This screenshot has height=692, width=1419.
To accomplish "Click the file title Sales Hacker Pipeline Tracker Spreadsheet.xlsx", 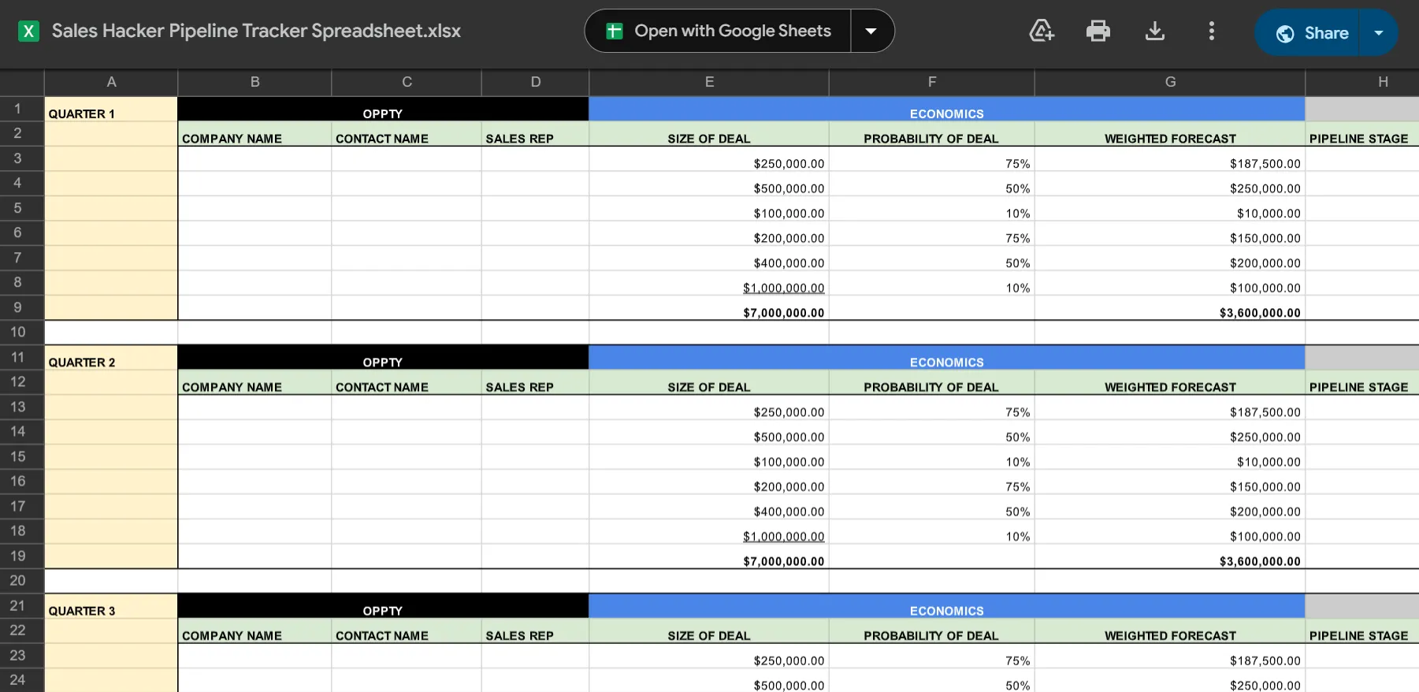I will coord(256,31).
